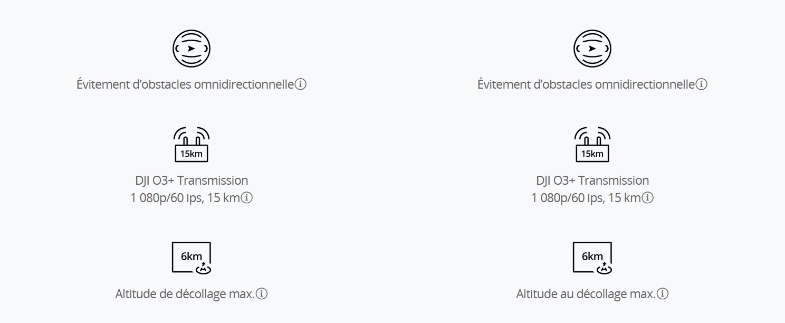Open info icon after left '1 080p/60 ips, 15 km'
The width and height of the screenshot is (785, 323).
247,198
